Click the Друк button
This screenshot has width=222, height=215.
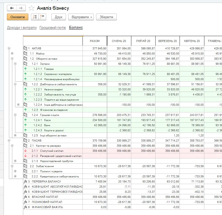coord(59,17)
